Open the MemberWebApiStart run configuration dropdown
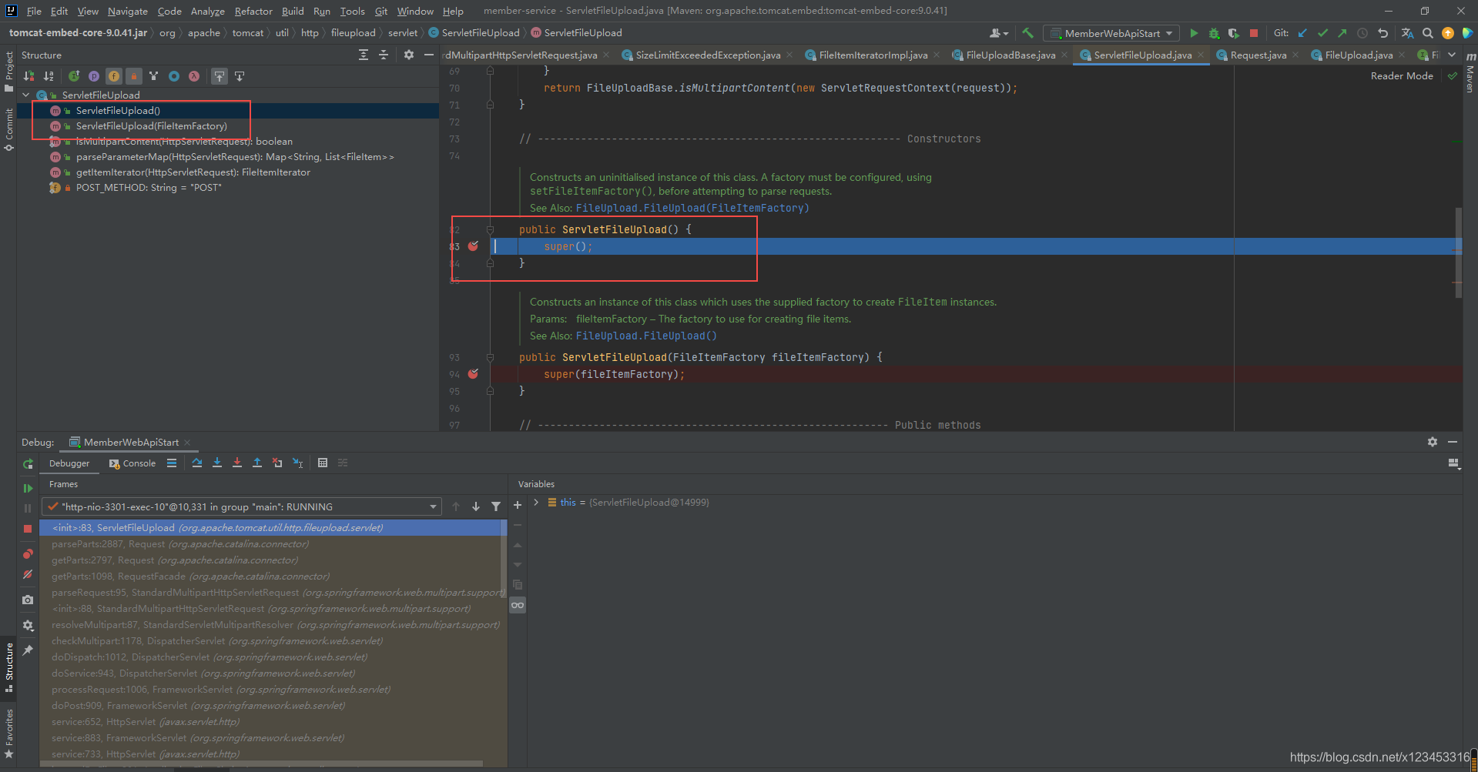The image size is (1478, 772). (x=1111, y=33)
